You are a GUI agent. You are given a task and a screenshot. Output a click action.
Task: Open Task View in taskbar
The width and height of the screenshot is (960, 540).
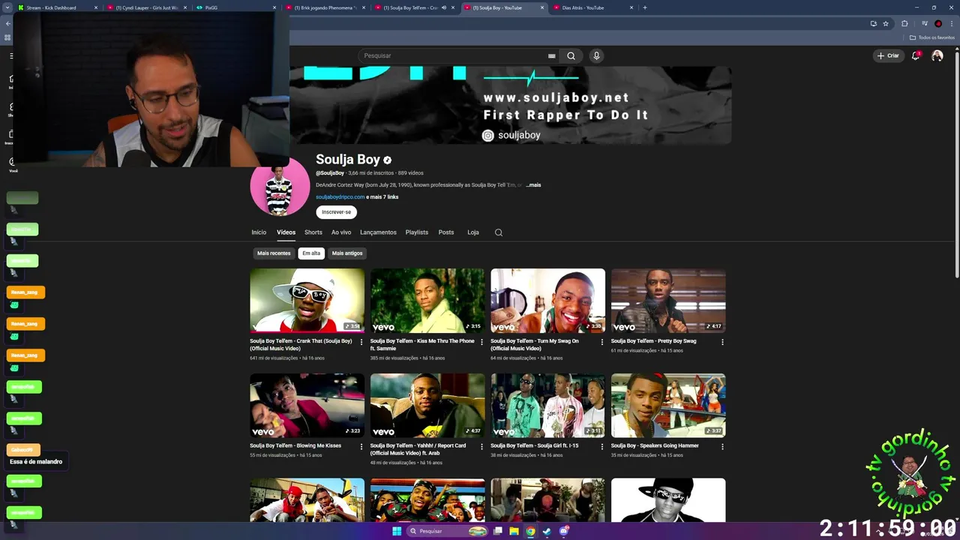[497, 531]
